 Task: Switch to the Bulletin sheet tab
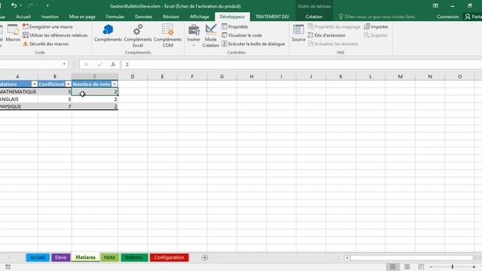tap(134, 257)
